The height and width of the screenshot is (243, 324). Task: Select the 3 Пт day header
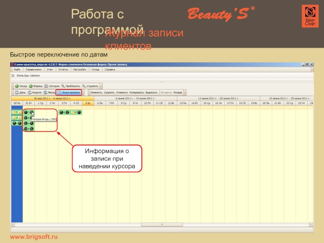[x=64, y=103]
